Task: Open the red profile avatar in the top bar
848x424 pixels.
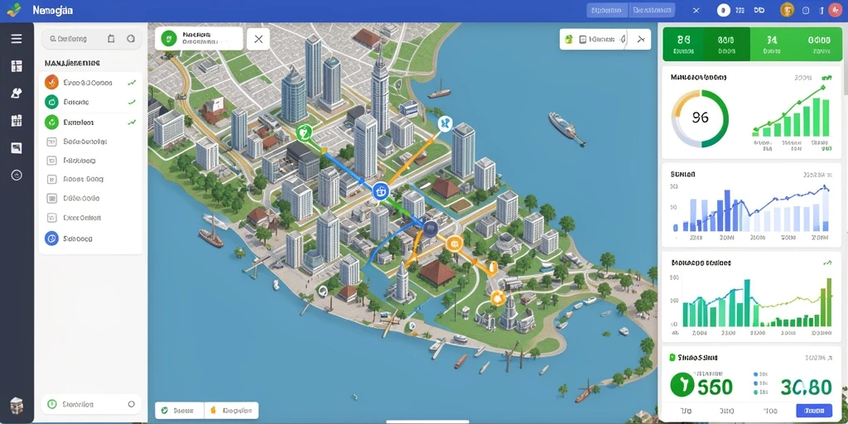Action: click(835, 10)
